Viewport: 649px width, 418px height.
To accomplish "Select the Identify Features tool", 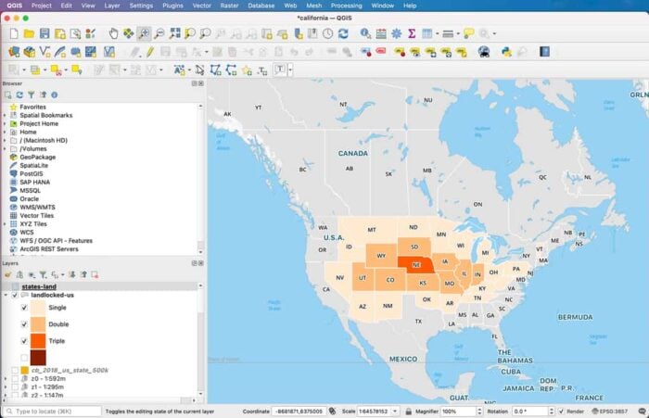I will pyautogui.click(x=365, y=33).
